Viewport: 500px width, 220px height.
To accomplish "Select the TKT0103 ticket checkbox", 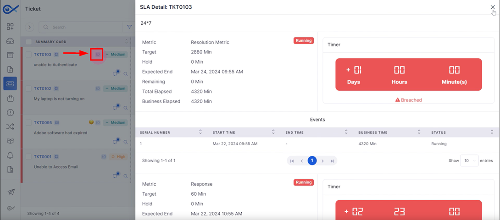I will pos(29,55).
